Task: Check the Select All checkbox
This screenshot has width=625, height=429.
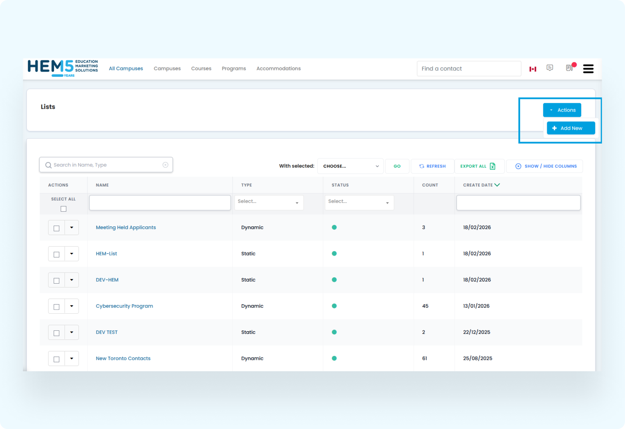Action: tap(63, 209)
